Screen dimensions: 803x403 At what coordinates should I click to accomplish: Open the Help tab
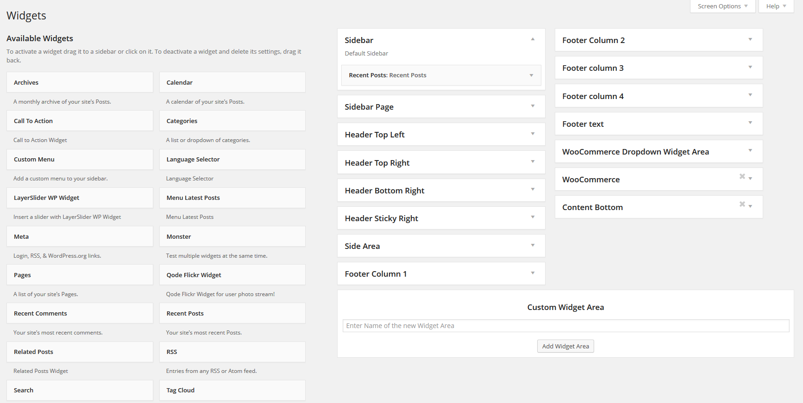[x=776, y=6]
